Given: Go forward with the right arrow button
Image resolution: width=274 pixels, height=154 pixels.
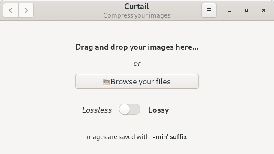Looking at the screenshot, I should pyautogui.click(x=26, y=10).
